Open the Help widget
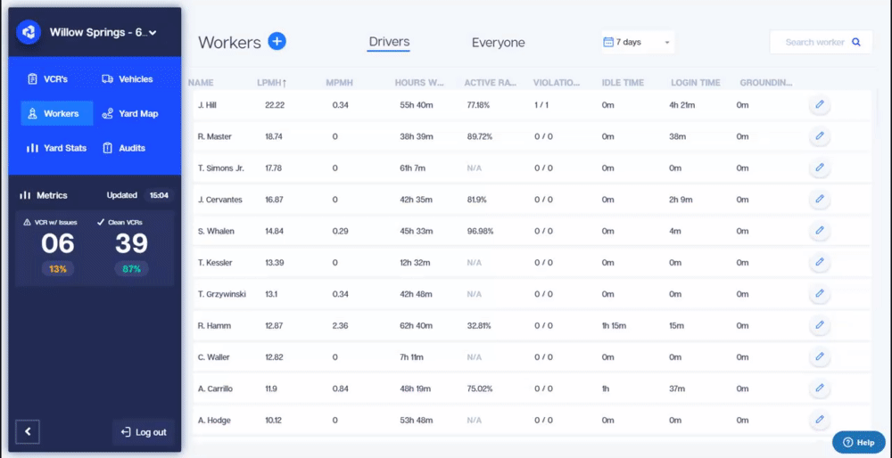The height and width of the screenshot is (458, 892). (858, 442)
